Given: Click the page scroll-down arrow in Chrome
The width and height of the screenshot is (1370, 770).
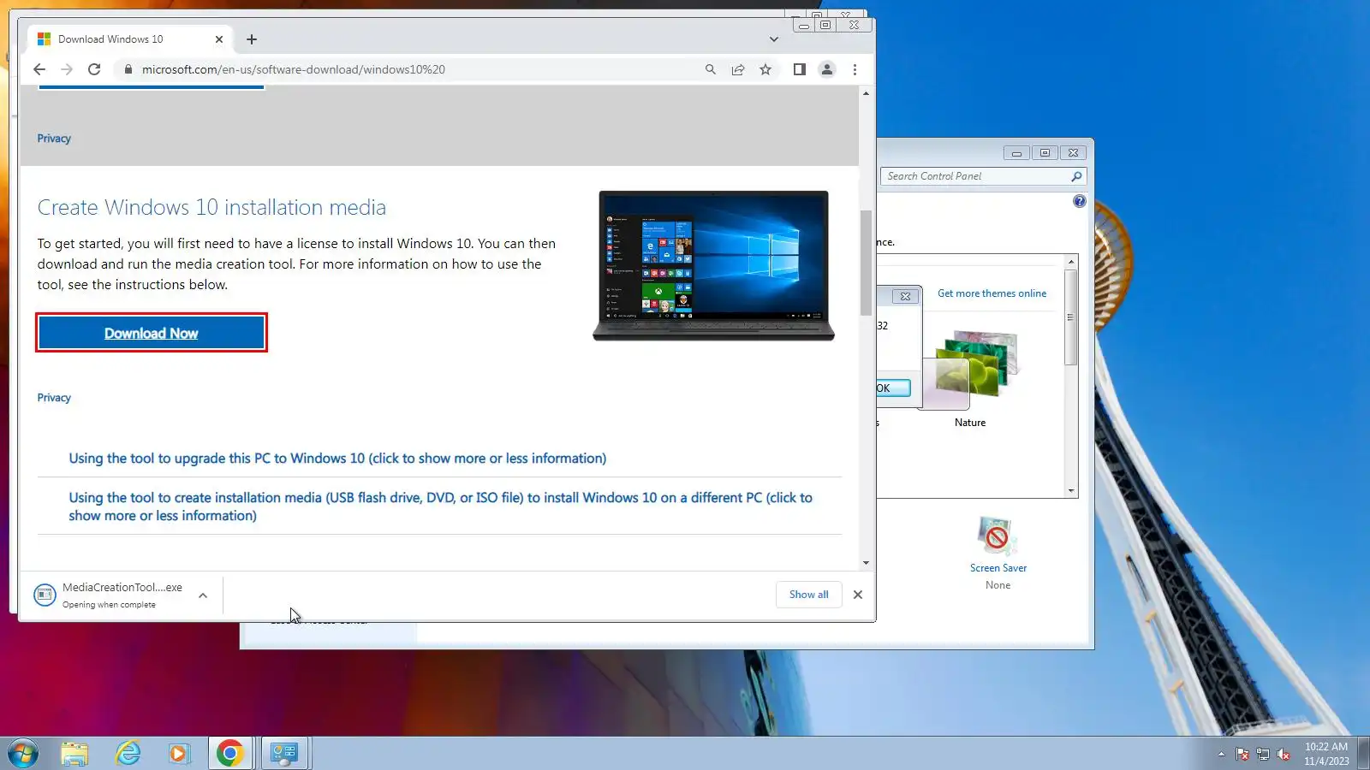Looking at the screenshot, I should (867, 563).
